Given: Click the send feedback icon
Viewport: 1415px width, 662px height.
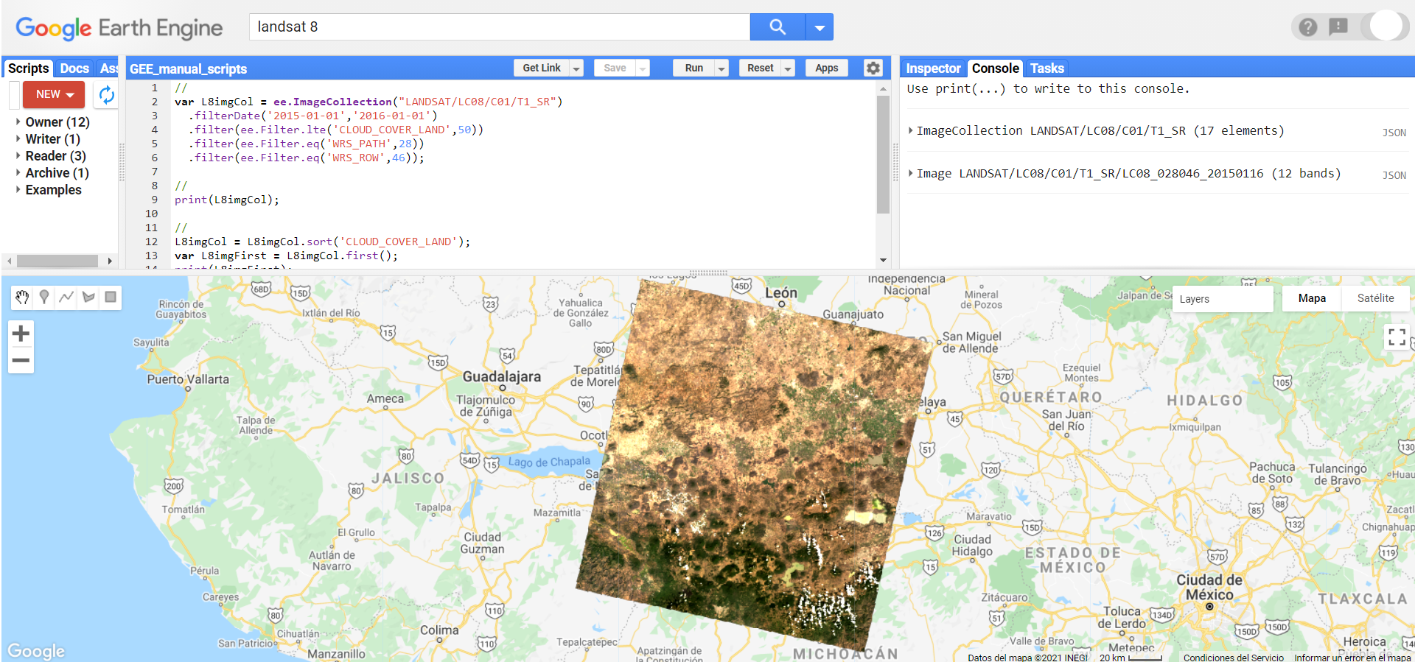Looking at the screenshot, I should [x=1338, y=27].
